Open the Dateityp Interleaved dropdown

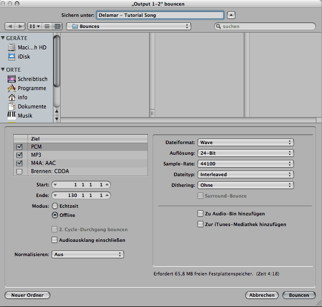click(x=246, y=175)
